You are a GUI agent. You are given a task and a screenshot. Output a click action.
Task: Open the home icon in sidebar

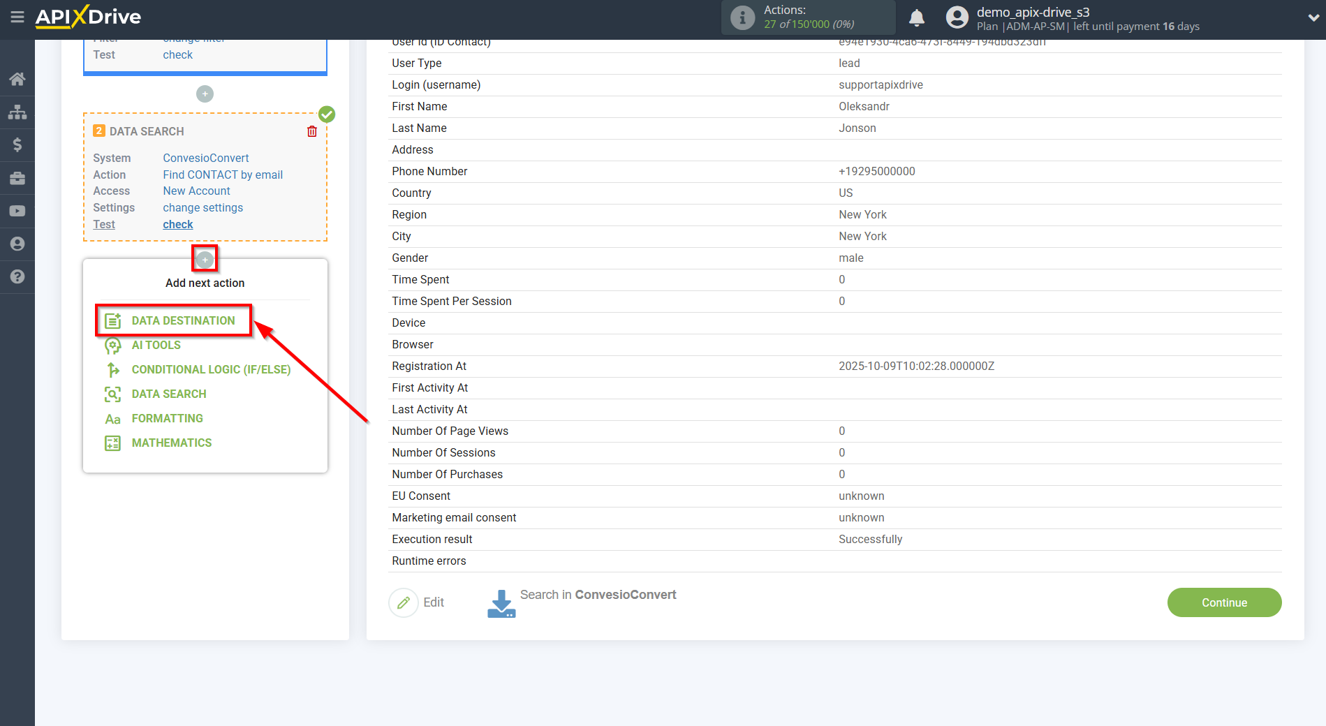[x=17, y=79]
